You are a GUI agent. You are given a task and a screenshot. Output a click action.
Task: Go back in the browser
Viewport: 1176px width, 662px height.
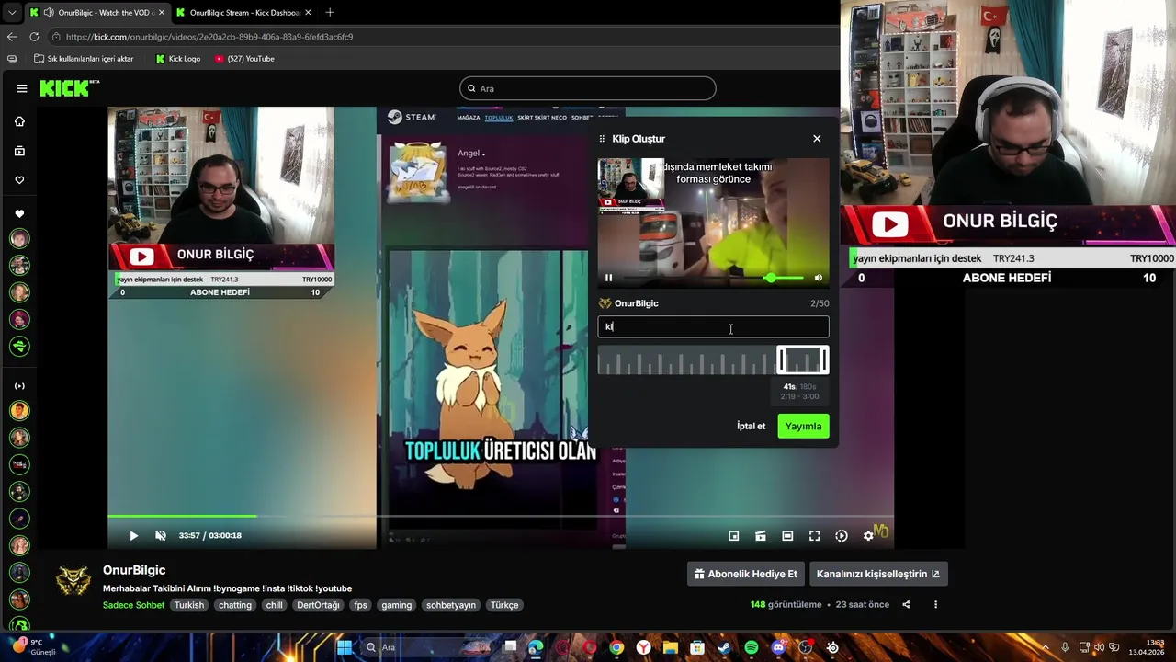(12, 37)
